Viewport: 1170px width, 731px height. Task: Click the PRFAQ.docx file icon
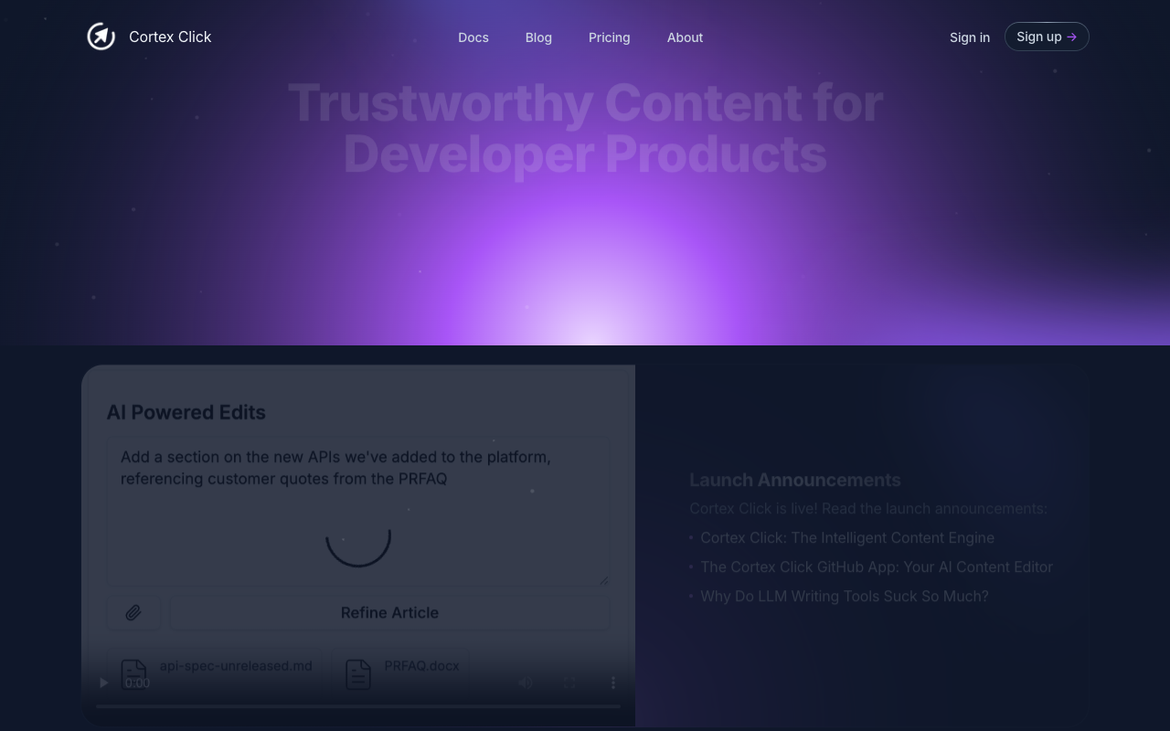tap(358, 674)
